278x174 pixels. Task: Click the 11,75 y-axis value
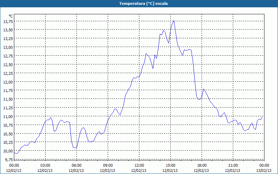tap(8, 91)
